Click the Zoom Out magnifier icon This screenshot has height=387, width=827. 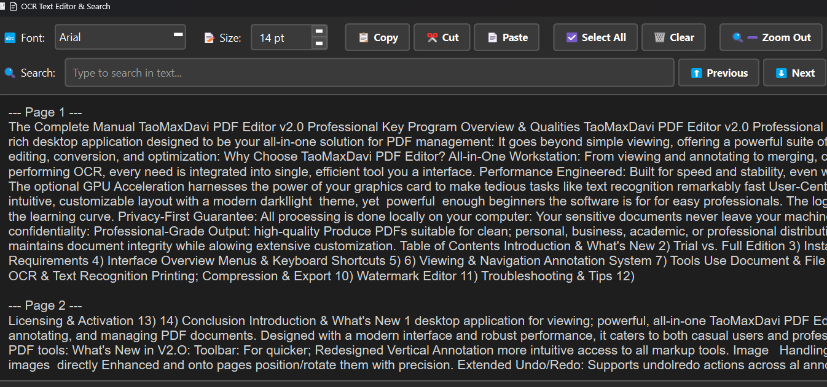pos(738,37)
